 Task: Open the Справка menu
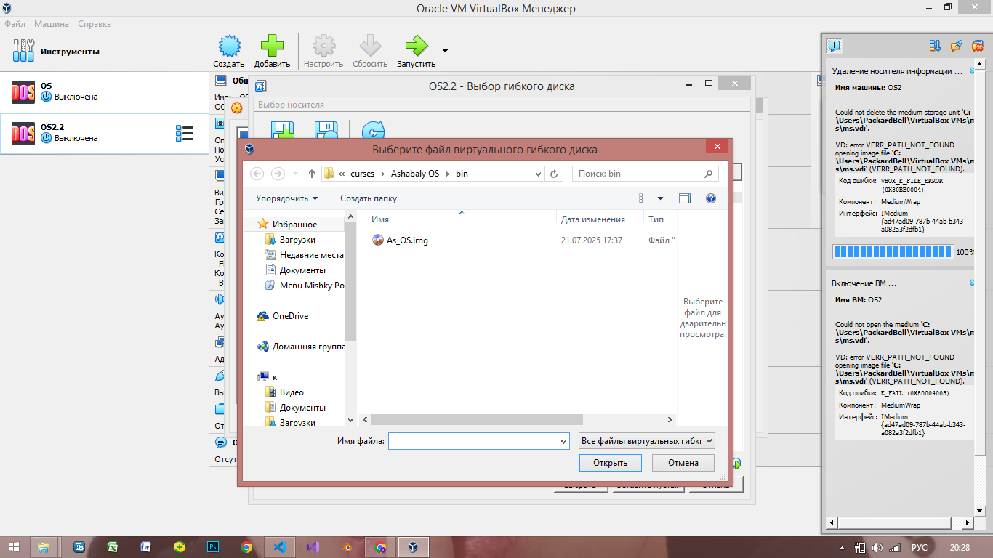point(95,24)
